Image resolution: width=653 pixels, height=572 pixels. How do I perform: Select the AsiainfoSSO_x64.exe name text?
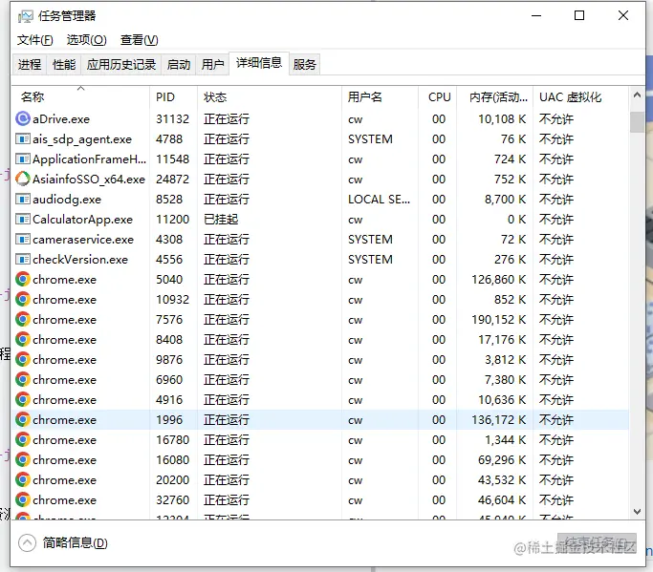point(89,180)
